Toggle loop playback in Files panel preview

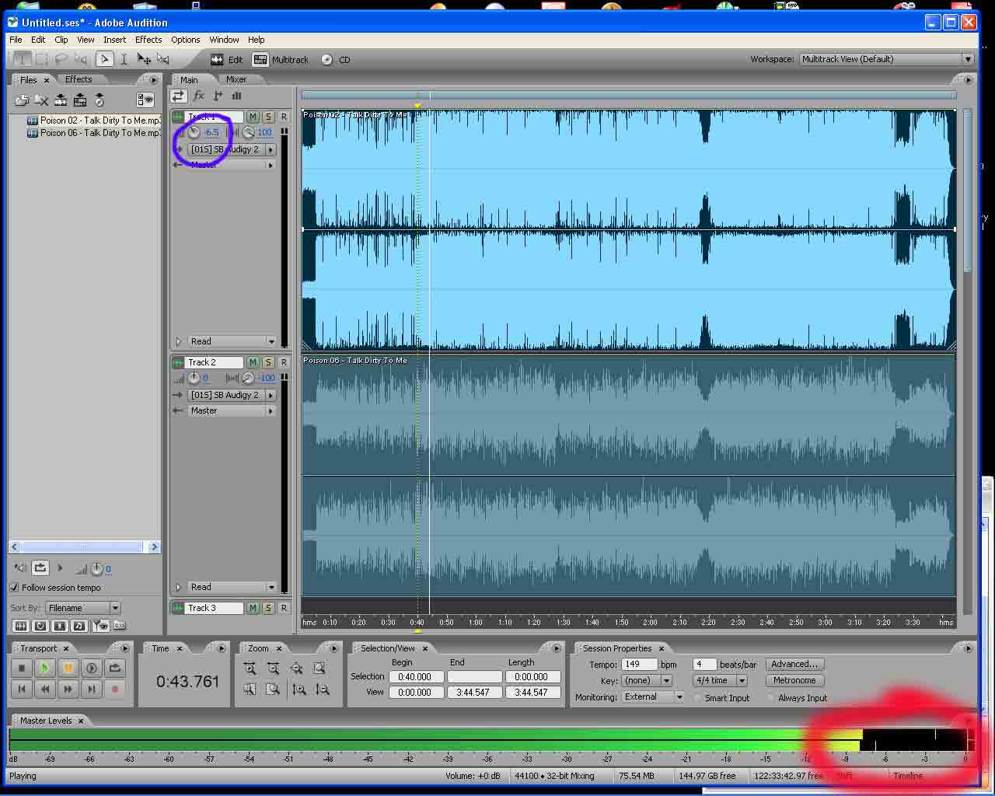pos(40,568)
